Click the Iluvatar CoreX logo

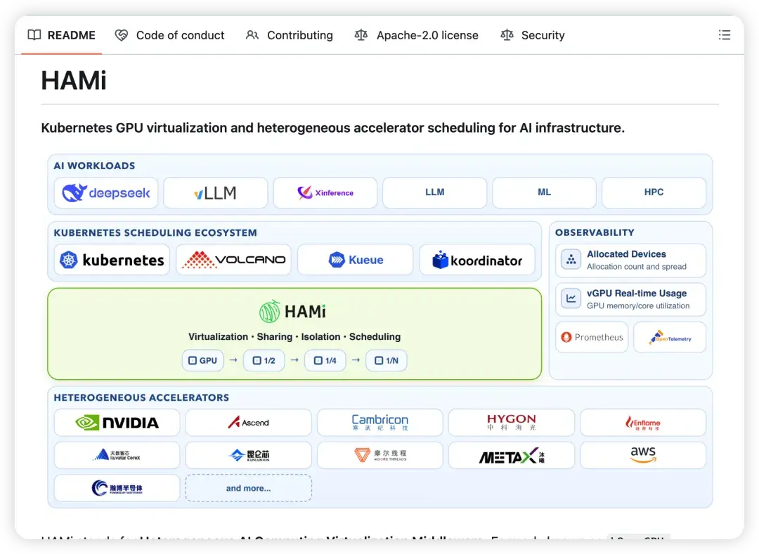pos(117,456)
